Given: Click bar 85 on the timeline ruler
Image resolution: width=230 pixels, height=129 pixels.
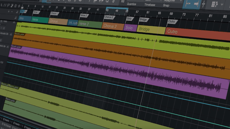Looking at the screenshot, I should tap(225, 16).
